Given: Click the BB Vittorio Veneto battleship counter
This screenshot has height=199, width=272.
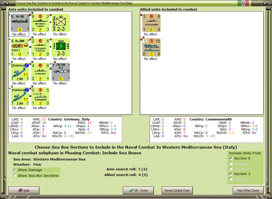Looking at the screenshot, I should (40, 23).
